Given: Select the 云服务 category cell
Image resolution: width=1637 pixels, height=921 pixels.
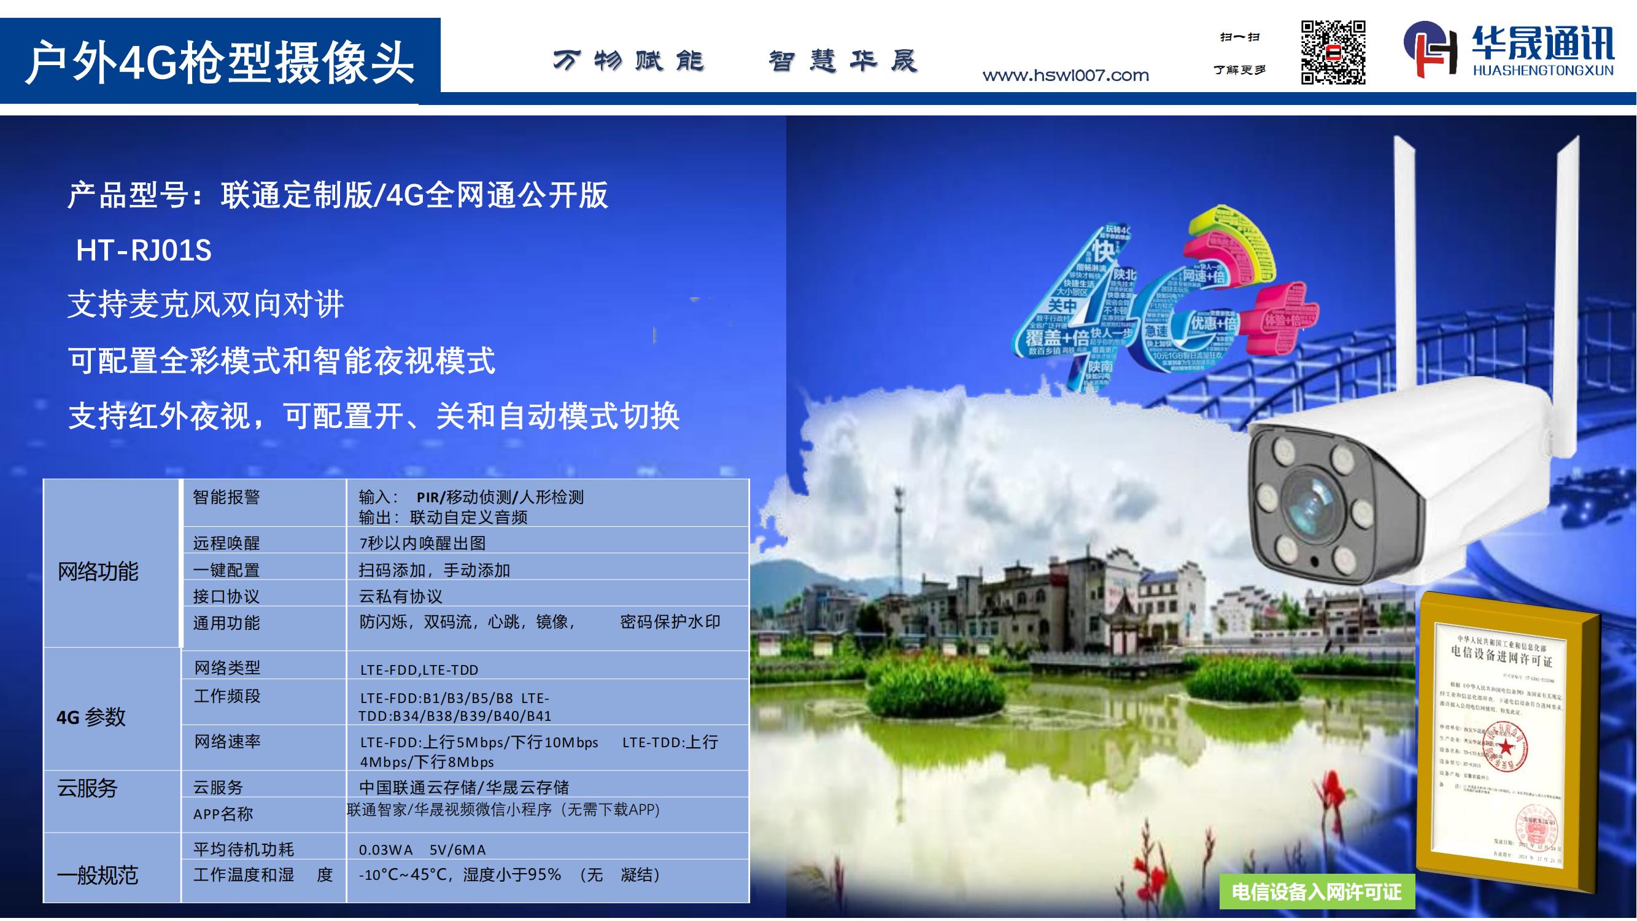Looking at the screenshot, I should [87, 788].
